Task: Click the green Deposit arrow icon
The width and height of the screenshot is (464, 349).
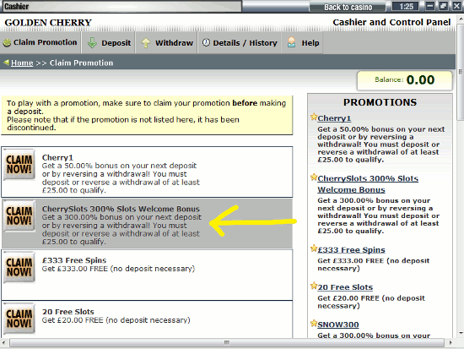Action: (92, 43)
